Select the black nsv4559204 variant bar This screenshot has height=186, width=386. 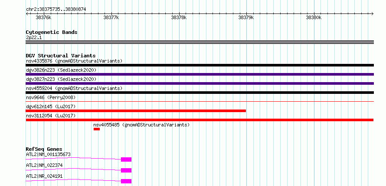tap(200, 93)
